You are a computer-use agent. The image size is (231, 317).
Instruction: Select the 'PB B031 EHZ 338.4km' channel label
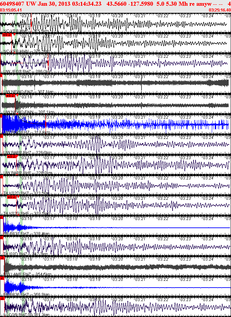point(26,234)
